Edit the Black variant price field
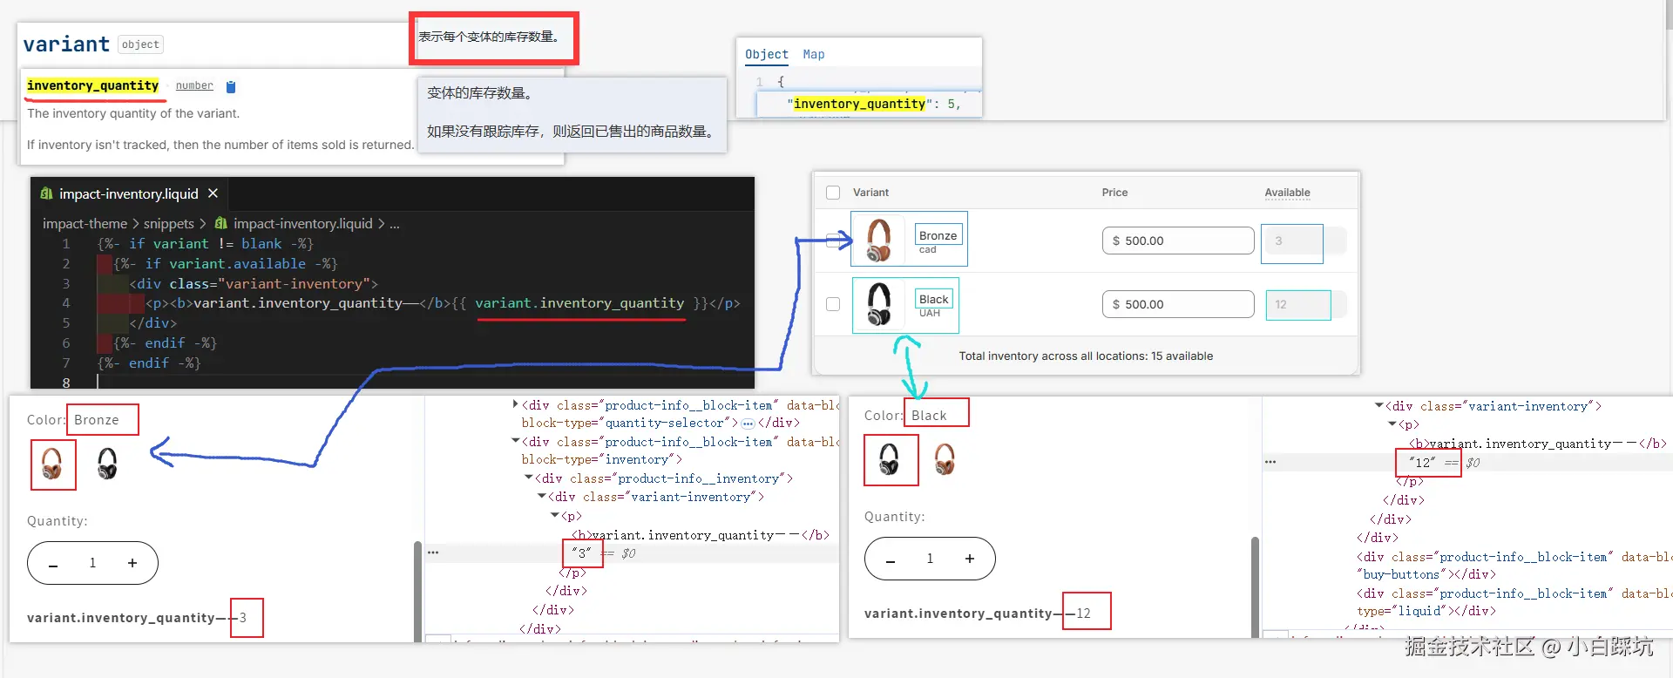 [1178, 304]
